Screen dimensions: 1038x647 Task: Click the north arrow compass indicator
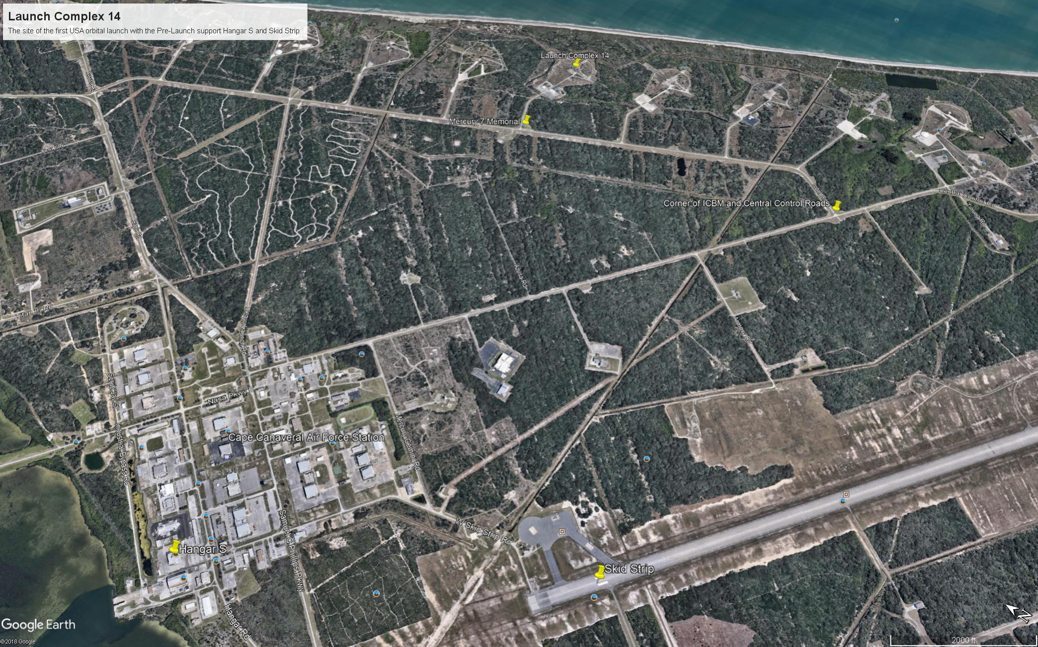(x=1018, y=613)
